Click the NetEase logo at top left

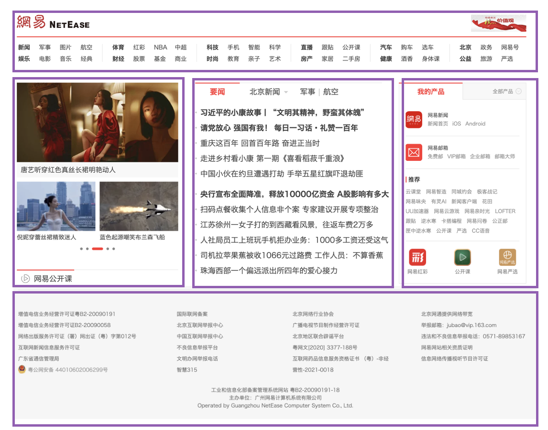click(x=53, y=23)
